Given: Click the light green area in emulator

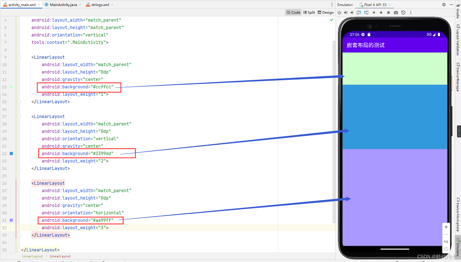Looking at the screenshot, I should click(395, 68).
